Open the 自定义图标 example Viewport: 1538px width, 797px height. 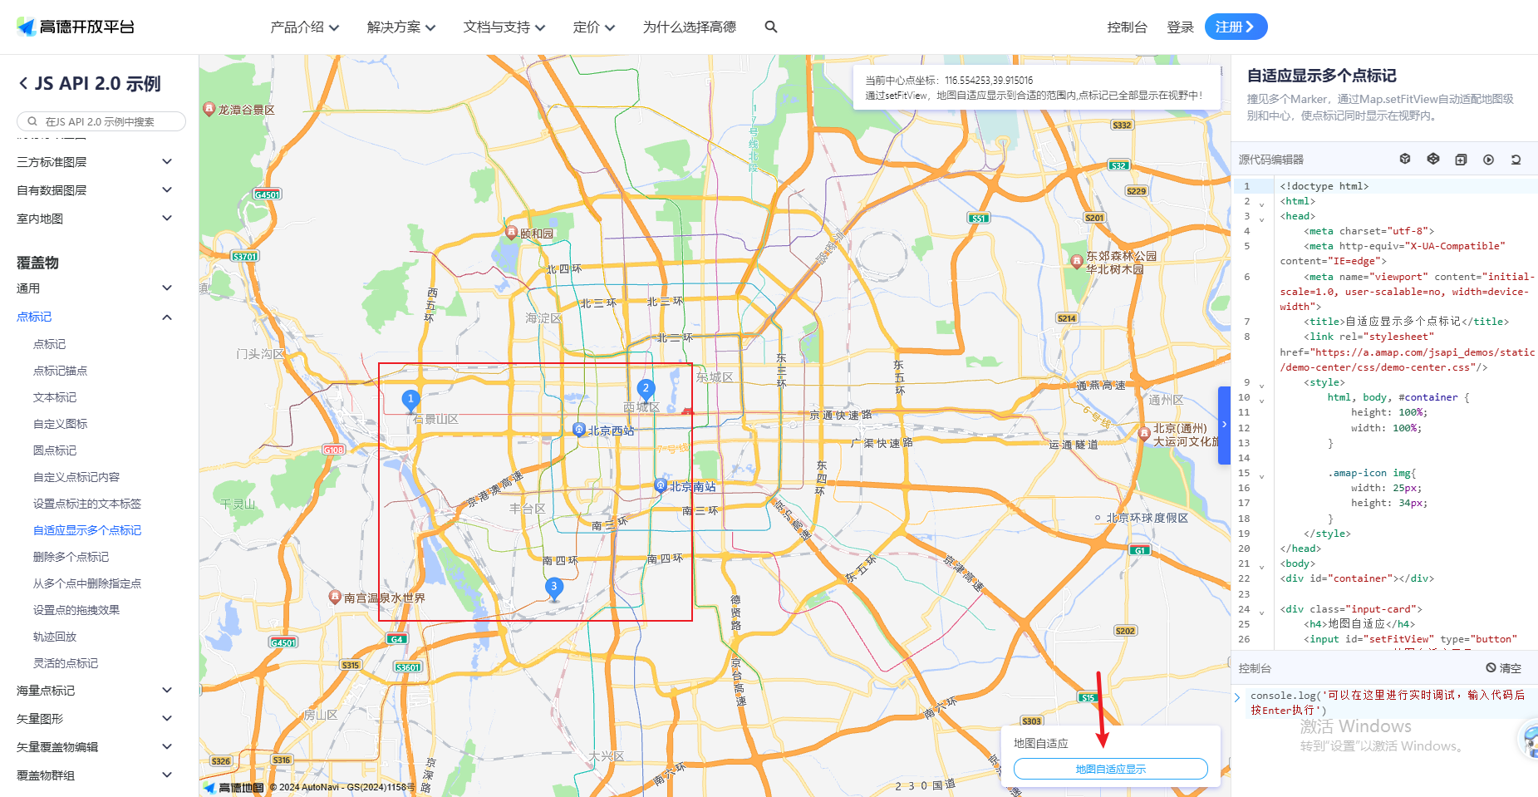[60, 424]
